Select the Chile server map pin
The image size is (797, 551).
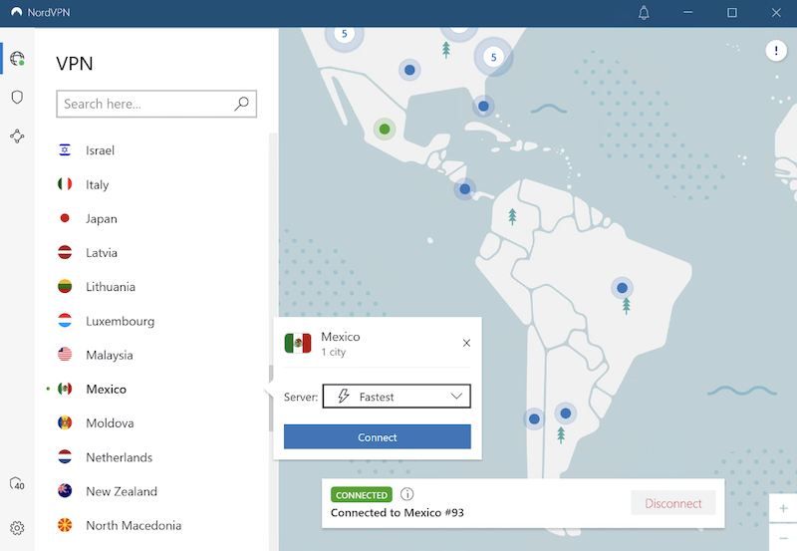534,418
